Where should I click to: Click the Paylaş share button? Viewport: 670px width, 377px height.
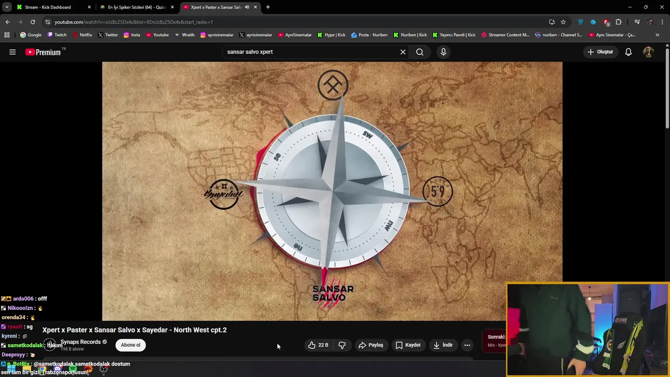coord(371,345)
